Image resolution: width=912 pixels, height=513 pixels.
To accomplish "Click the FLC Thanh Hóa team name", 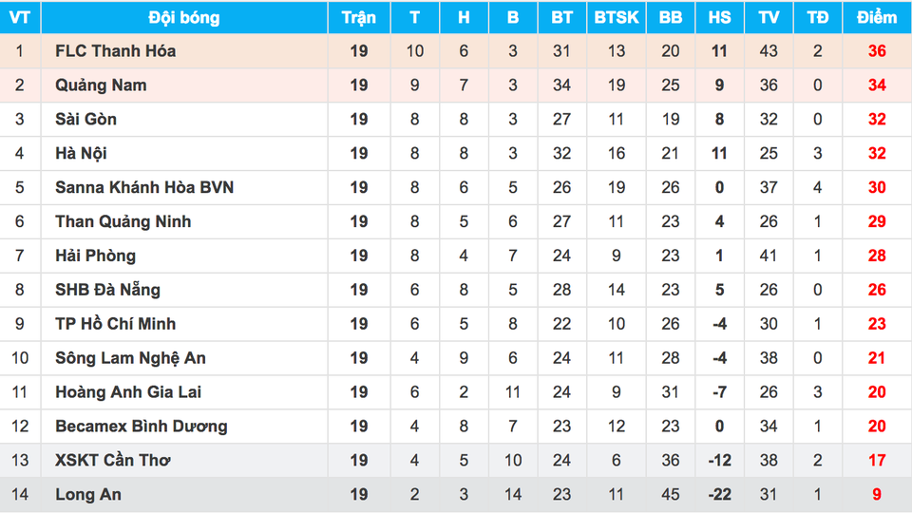I will [115, 50].
